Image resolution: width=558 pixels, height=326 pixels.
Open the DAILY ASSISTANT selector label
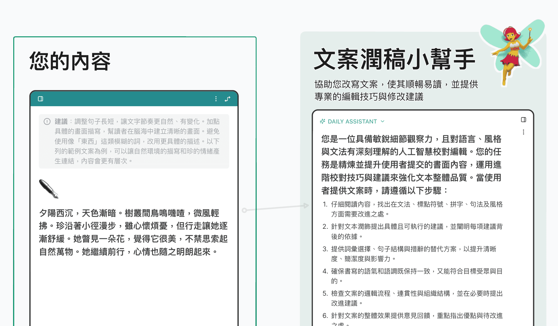[x=352, y=121]
